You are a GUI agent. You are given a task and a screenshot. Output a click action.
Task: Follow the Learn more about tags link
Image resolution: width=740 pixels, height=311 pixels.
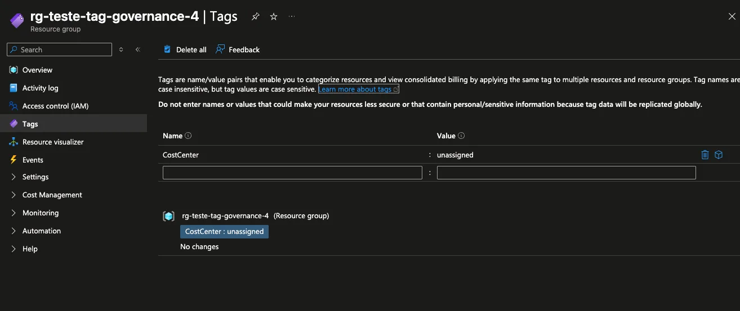[358, 89]
